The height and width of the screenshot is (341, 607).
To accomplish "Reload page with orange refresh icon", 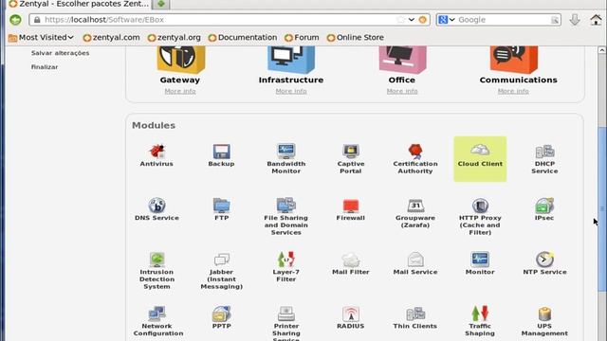I will 423,20.
